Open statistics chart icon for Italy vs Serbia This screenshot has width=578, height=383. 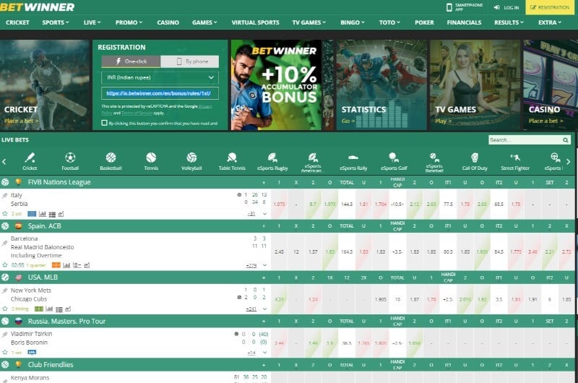pos(43,214)
